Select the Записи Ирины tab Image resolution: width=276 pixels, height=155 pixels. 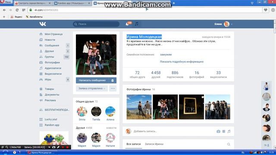pyautogui.click(x=154, y=144)
